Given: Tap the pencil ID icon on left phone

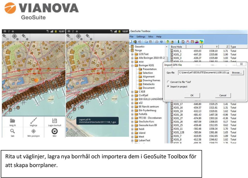Looking at the screenshot, I should [x=5, y=37].
